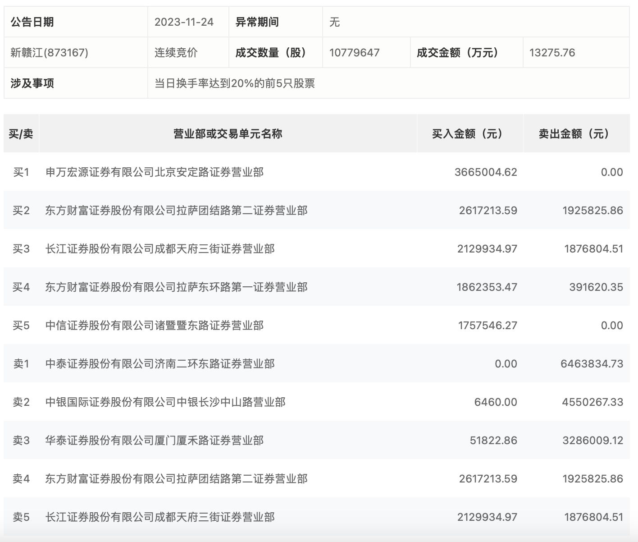Select the turnover value 13275.76

tap(552, 52)
